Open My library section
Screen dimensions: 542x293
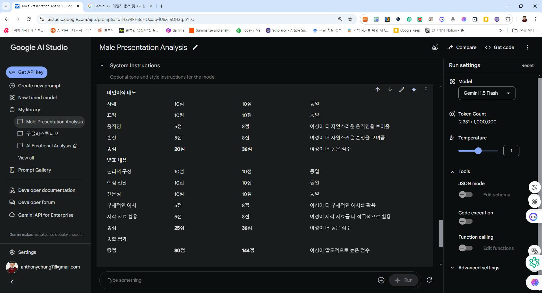coord(25,110)
